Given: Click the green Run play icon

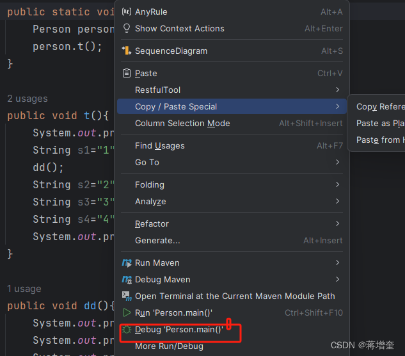Looking at the screenshot, I should (127, 312).
